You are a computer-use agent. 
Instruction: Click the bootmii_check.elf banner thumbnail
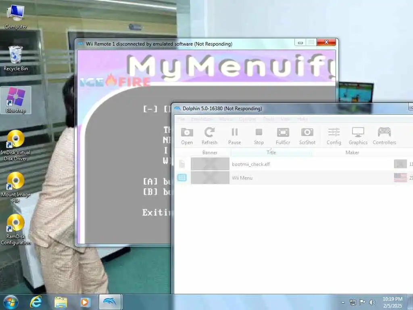[210, 164]
